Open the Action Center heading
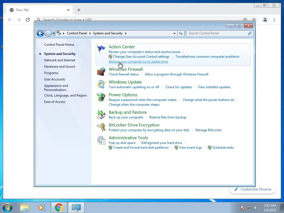 click(121, 47)
